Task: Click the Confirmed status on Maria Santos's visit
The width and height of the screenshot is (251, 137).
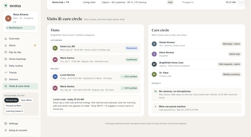Action: 132,60
